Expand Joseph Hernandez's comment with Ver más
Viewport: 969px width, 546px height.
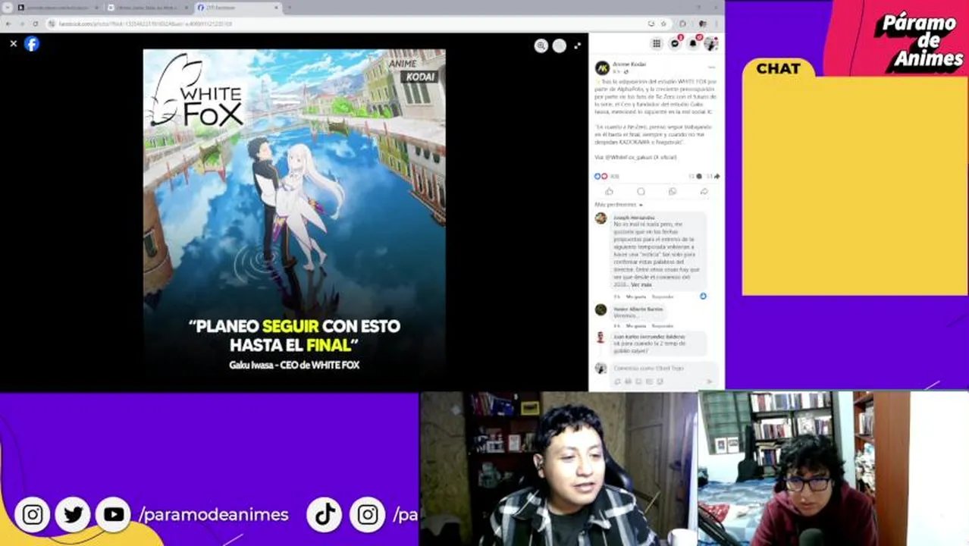(641, 284)
